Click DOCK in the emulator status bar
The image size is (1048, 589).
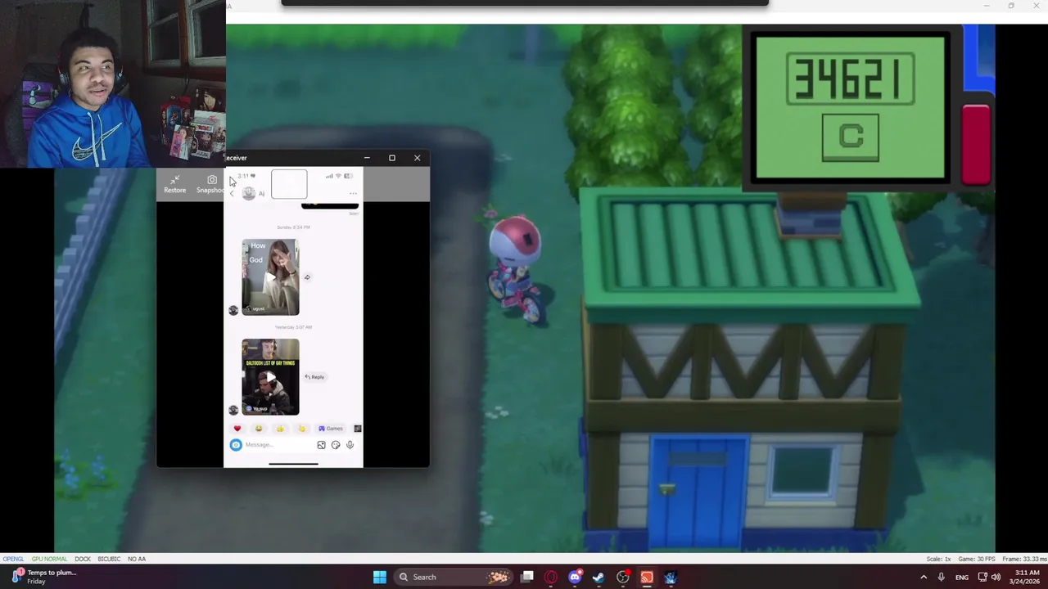(x=83, y=559)
